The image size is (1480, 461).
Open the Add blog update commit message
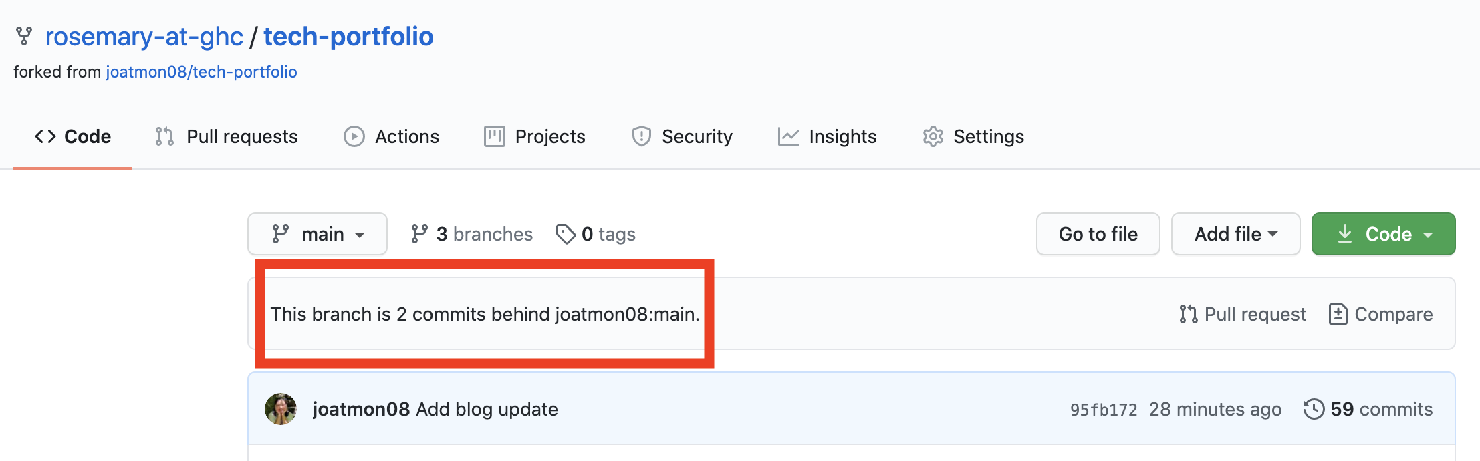pos(487,409)
